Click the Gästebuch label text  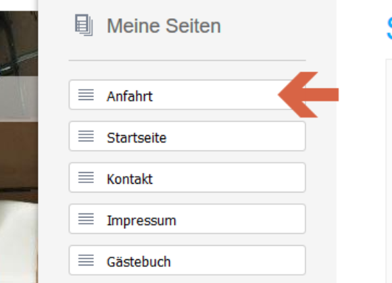[x=139, y=261]
